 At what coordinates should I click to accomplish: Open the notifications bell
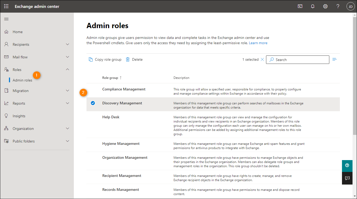coord(313,6)
